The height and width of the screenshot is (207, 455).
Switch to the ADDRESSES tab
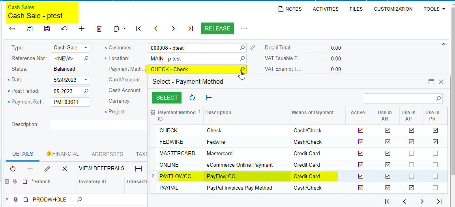(107, 154)
